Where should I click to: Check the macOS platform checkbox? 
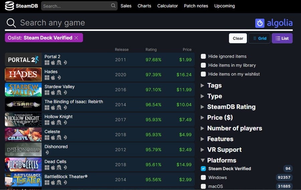pyautogui.click(x=203, y=186)
